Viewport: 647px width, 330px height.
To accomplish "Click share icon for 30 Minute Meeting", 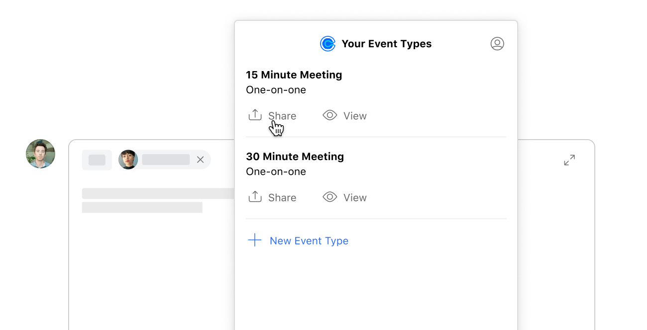I will tap(255, 197).
